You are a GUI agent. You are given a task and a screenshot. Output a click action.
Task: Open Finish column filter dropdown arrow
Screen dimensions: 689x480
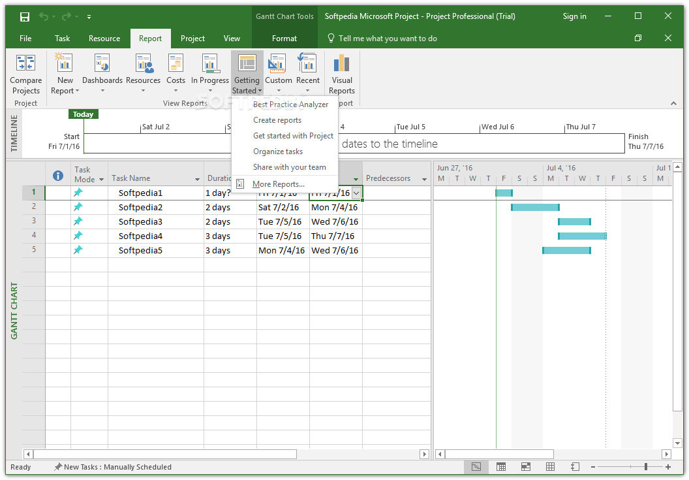(x=356, y=180)
